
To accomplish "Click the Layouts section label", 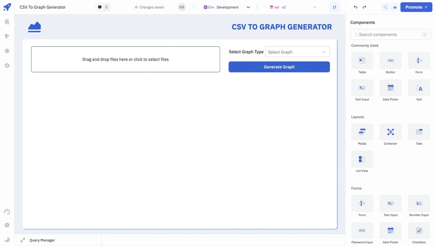I will point(358,117).
